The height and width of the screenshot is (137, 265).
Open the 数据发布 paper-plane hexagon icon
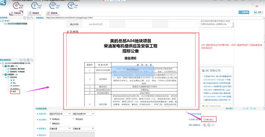click(71, 6)
